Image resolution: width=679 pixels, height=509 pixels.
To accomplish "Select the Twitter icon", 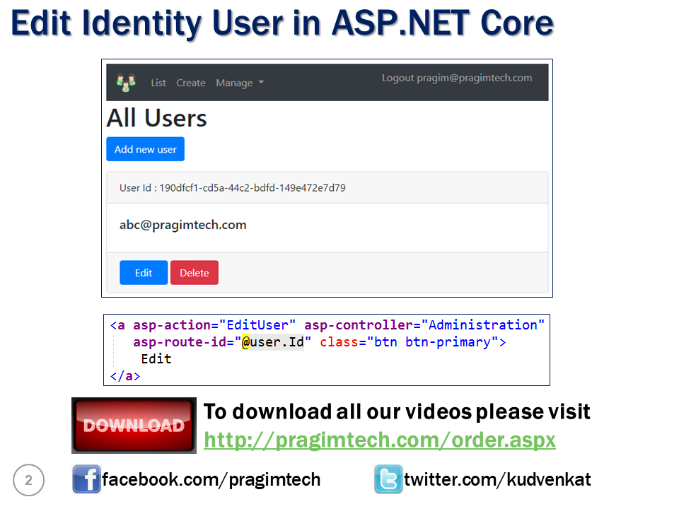I will point(388,479).
